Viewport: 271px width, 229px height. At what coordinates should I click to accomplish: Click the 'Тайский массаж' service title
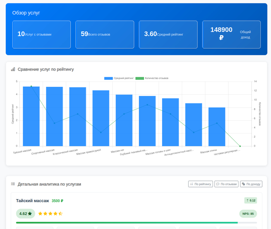(x=33, y=201)
